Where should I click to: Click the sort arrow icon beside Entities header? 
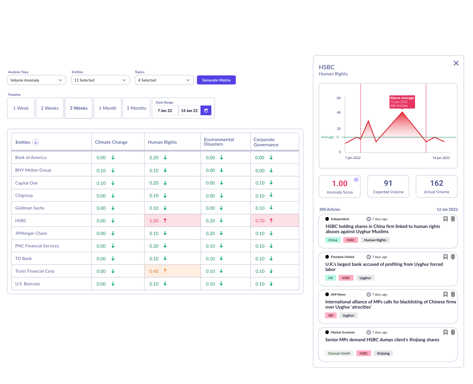35,142
